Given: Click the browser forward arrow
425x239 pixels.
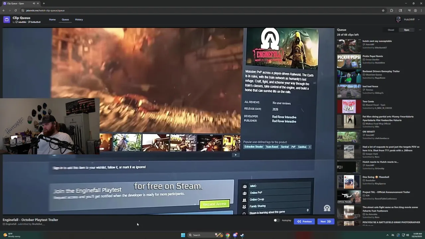Looking at the screenshot, I should 10,10.
